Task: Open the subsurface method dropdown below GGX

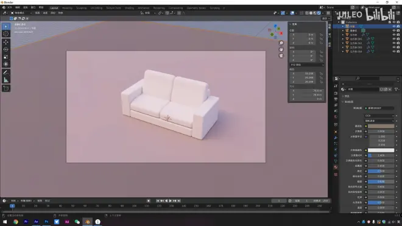Action: pyautogui.click(x=379, y=121)
